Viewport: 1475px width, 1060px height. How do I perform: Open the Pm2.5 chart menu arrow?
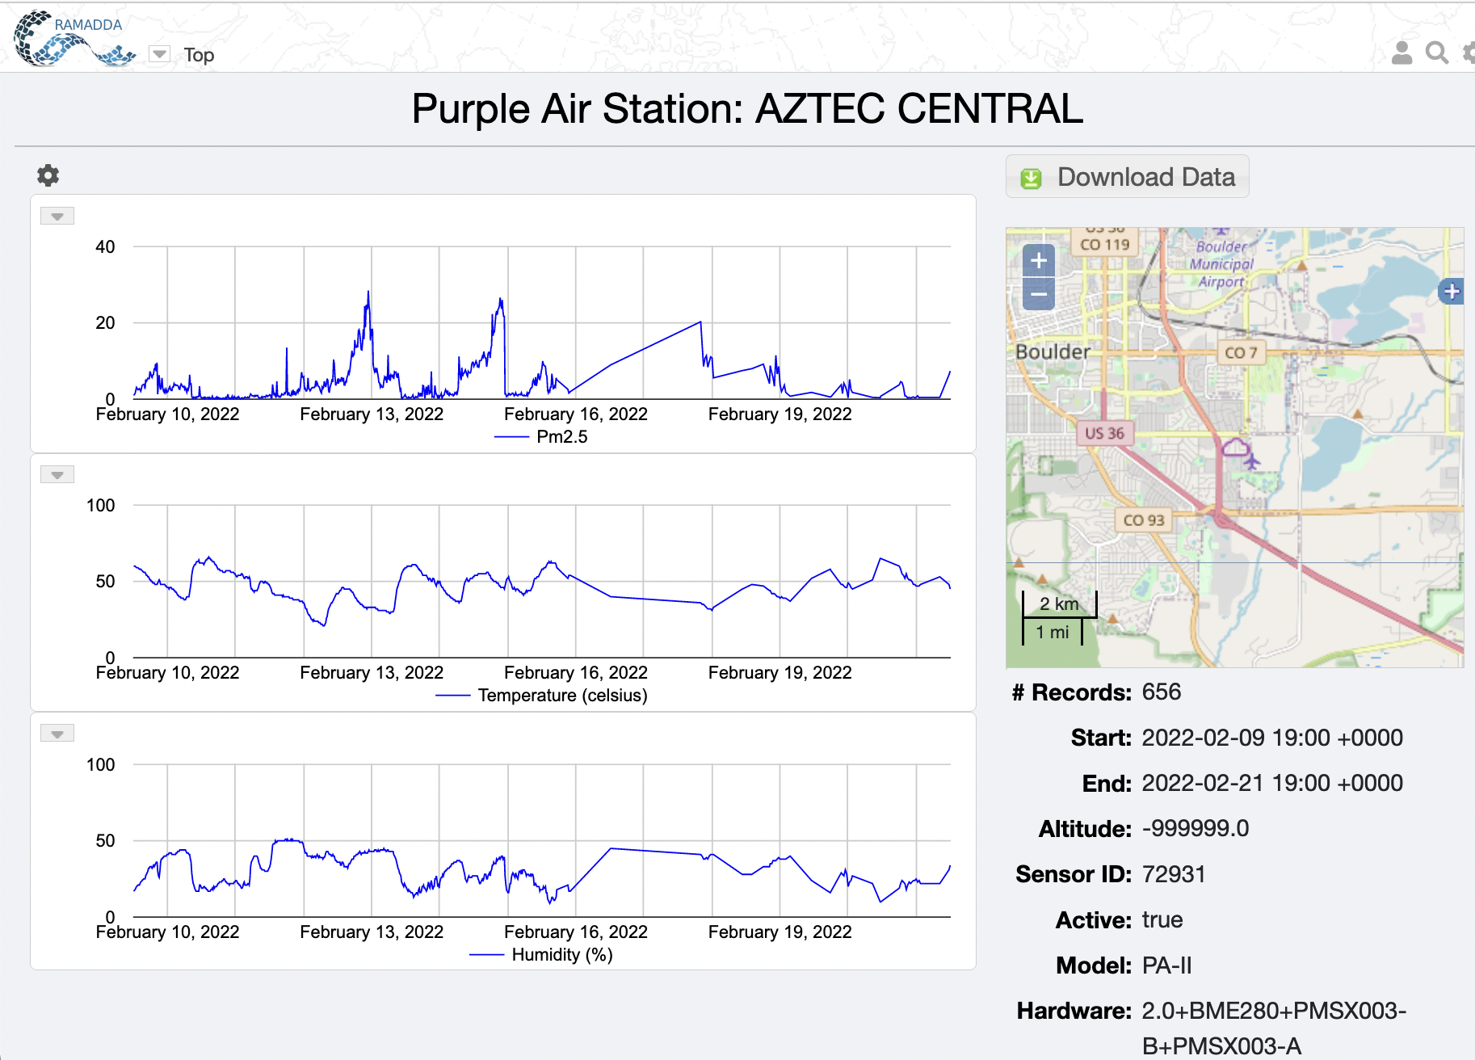57,216
